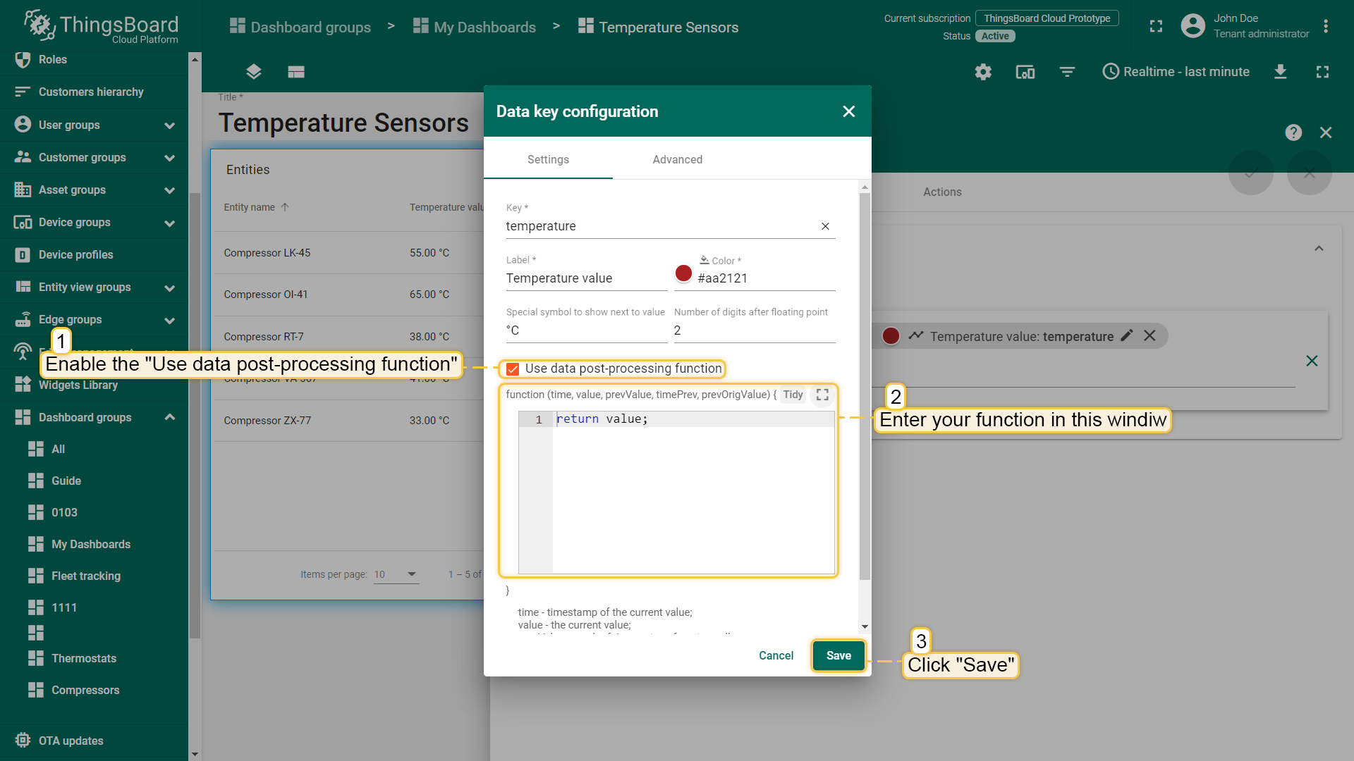Click the John Doe avatar icon
1354x761 pixels.
tap(1193, 26)
